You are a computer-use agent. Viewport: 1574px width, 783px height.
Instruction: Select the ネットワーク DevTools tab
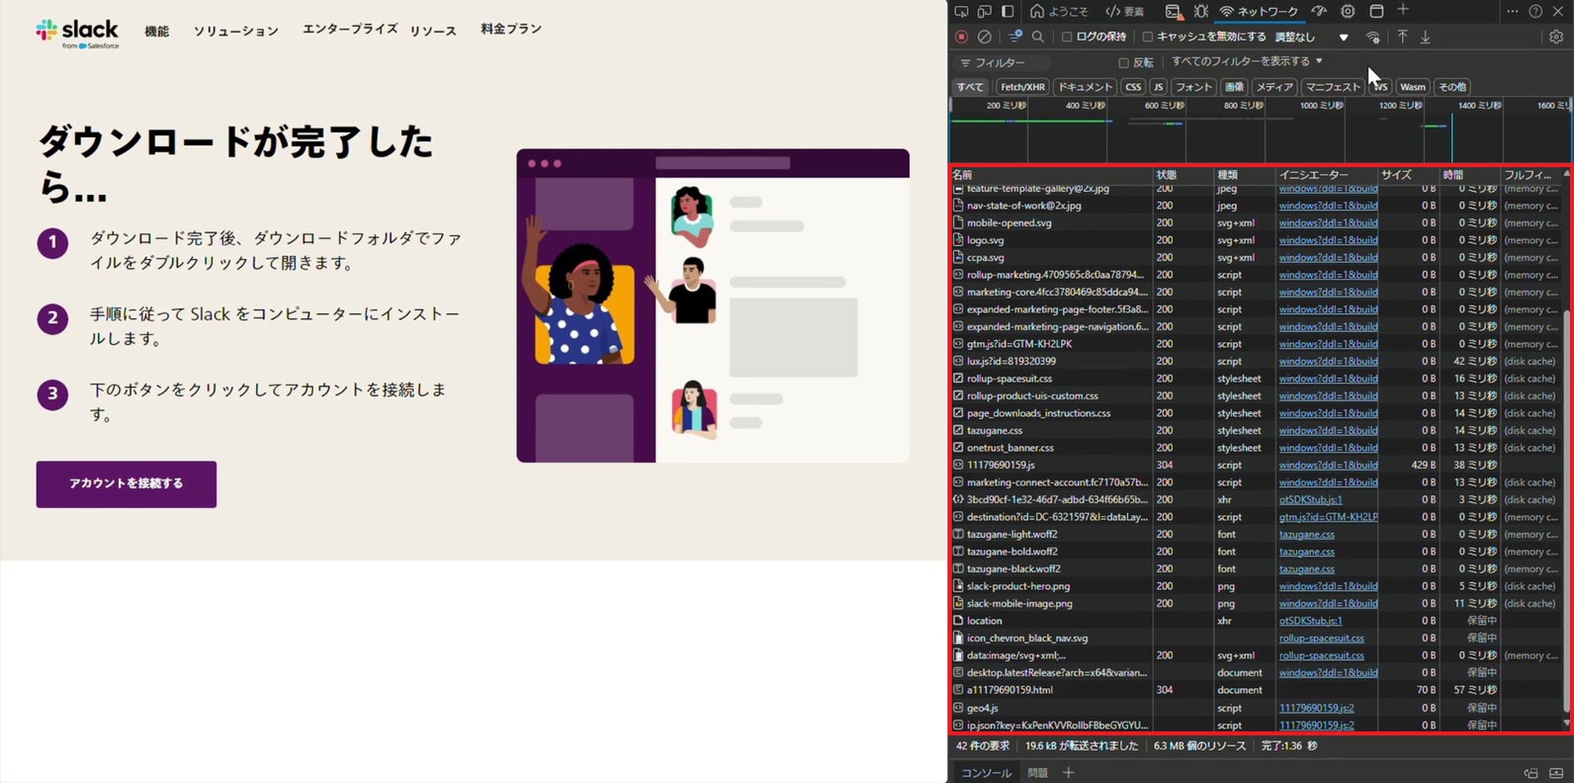pos(1258,11)
